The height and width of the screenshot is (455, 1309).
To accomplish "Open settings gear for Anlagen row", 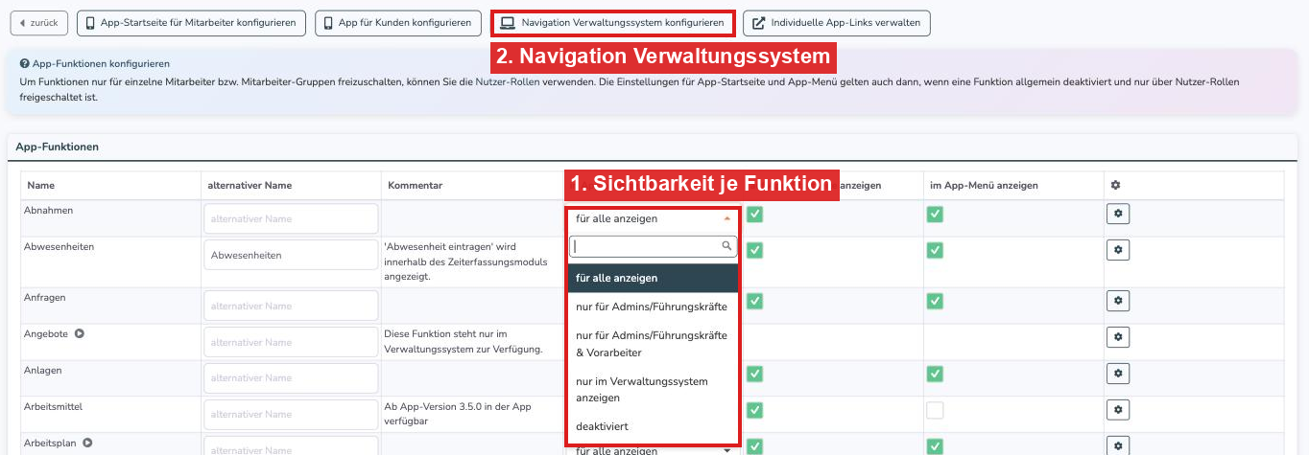I will pyautogui.click(x=1117, y=374).
